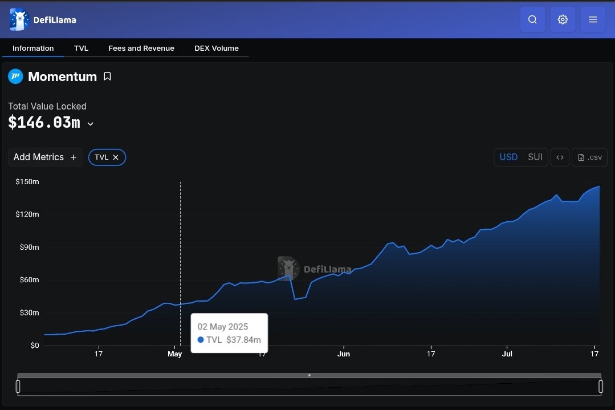The width and height of the screenshot is (615, 410).
Task: Open the Fees and Revenue tab
Action: point(141,48)
